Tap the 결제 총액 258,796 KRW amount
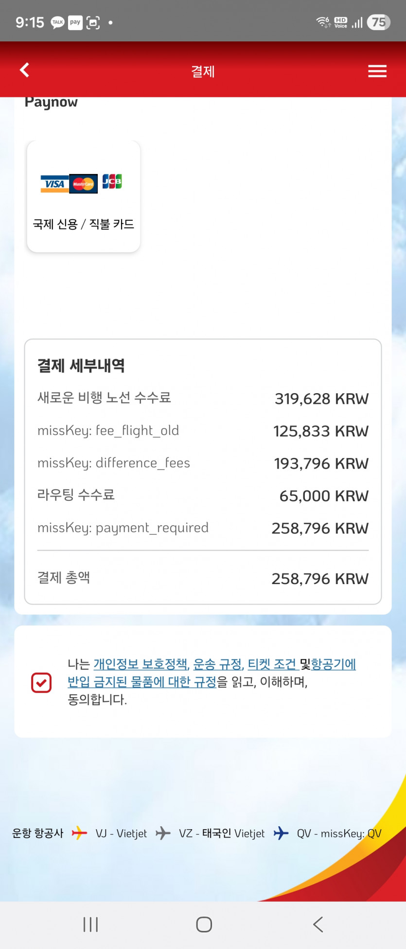The height and width of the screenshot is (949, 406). point(319,579)
